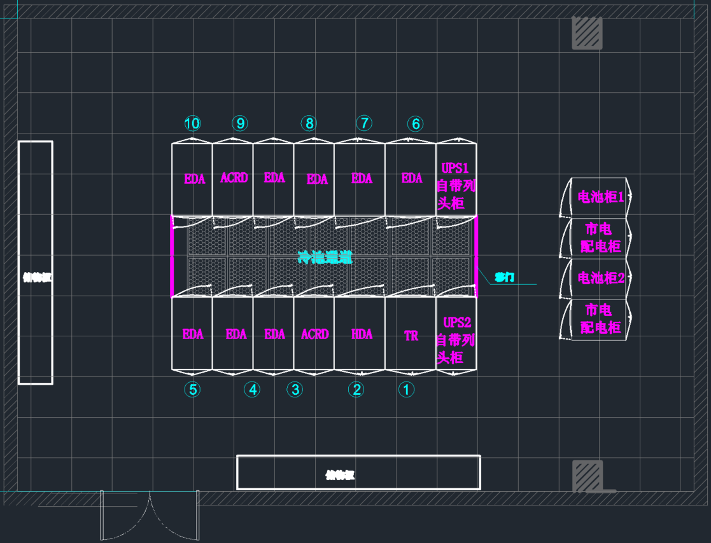Select the circled number 9 marker
The width and height of the screenshot is (711, 543).
240,123
